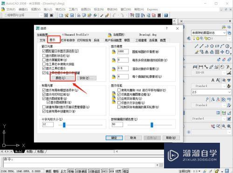Toggle 对象捕捉 in status bar
This screenshot has width=233, height=173.
pos(82,171)
